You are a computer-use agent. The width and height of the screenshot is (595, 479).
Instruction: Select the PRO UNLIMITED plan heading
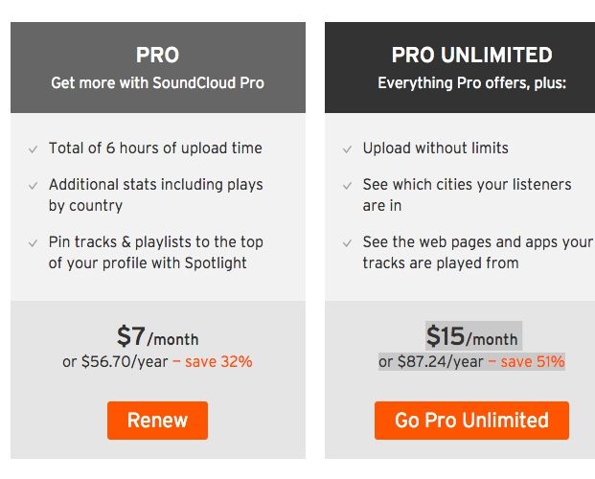tap(471, 55)
